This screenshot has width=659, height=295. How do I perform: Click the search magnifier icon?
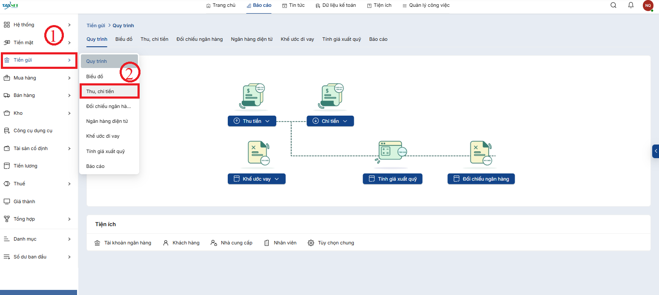pos(613,6)
